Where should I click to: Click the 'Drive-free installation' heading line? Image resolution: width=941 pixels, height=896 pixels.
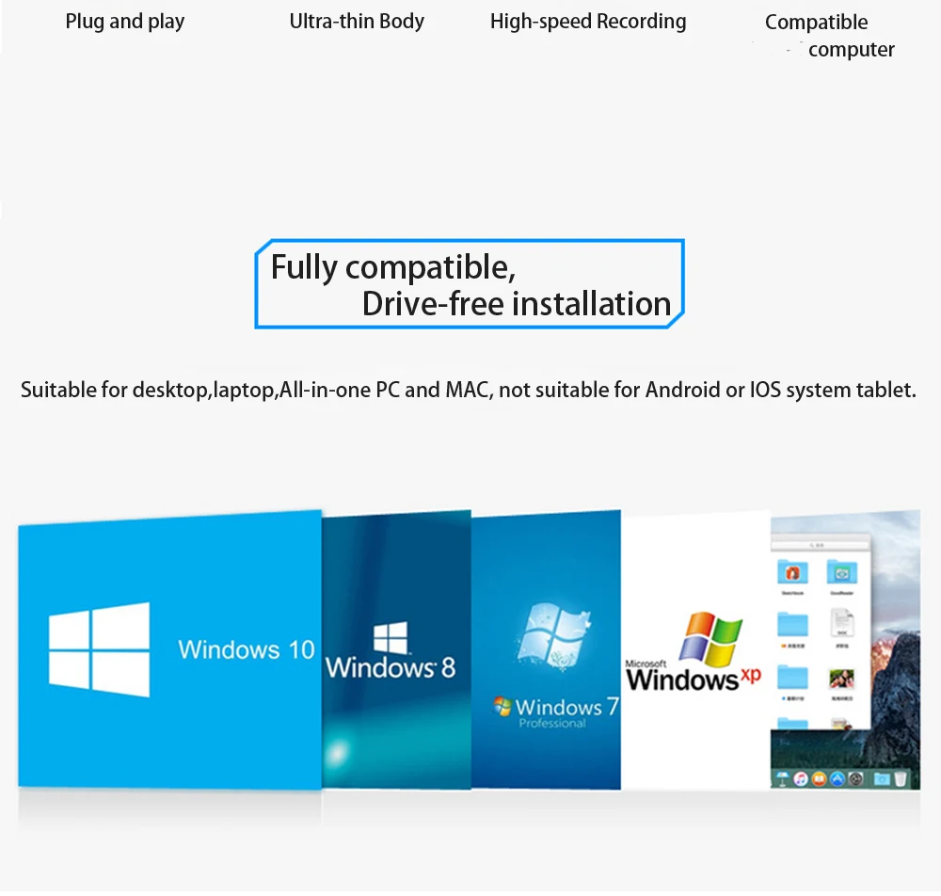pos(516,304)
